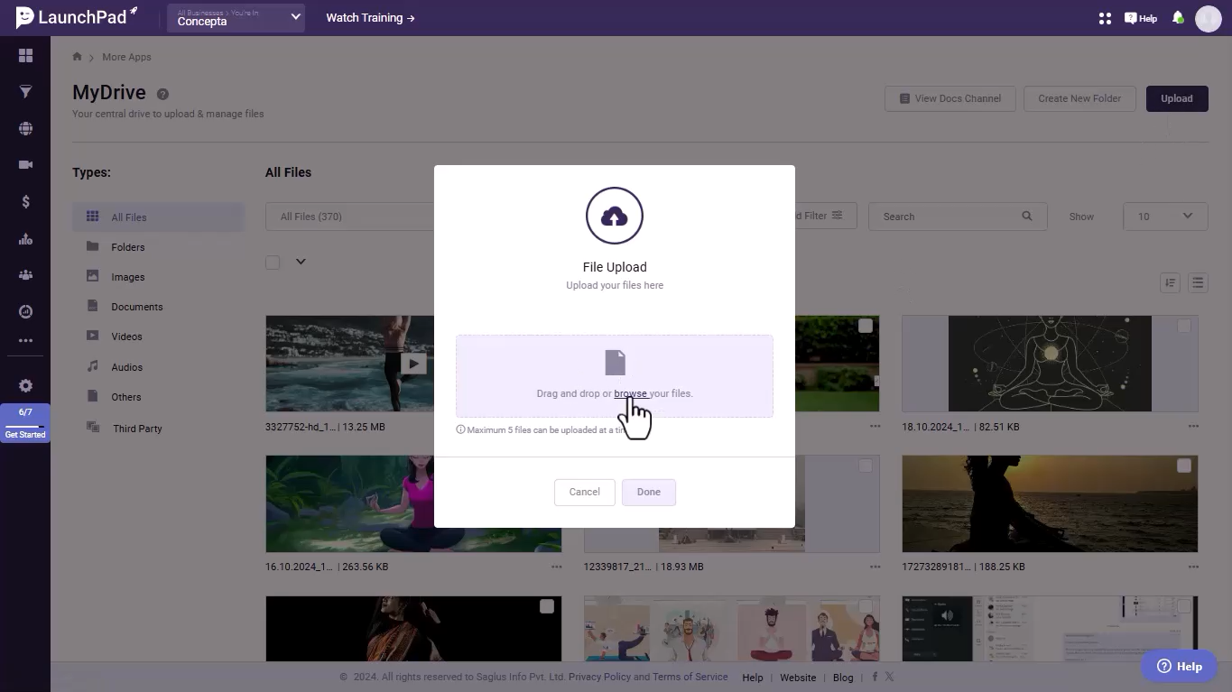Open the notifications bell
This screenshot has height=692, width=1232.
pos(1178,18)
